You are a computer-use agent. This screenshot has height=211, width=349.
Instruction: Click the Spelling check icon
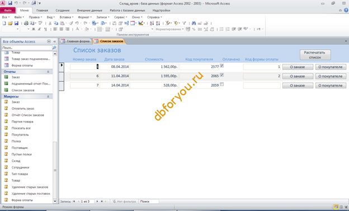tap(40, 23)
